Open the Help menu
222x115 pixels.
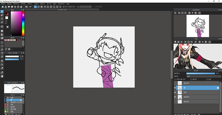[68, 4]
